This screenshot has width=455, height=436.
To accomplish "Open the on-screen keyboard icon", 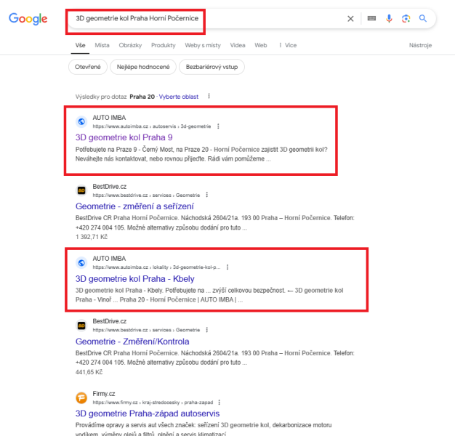I will point(371,19).
